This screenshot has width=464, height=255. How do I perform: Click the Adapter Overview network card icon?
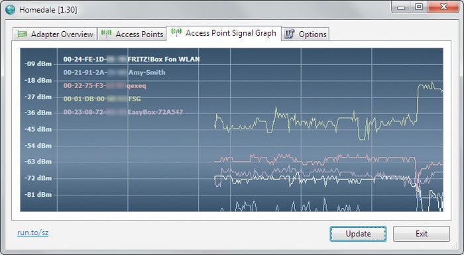pos(22,34)
